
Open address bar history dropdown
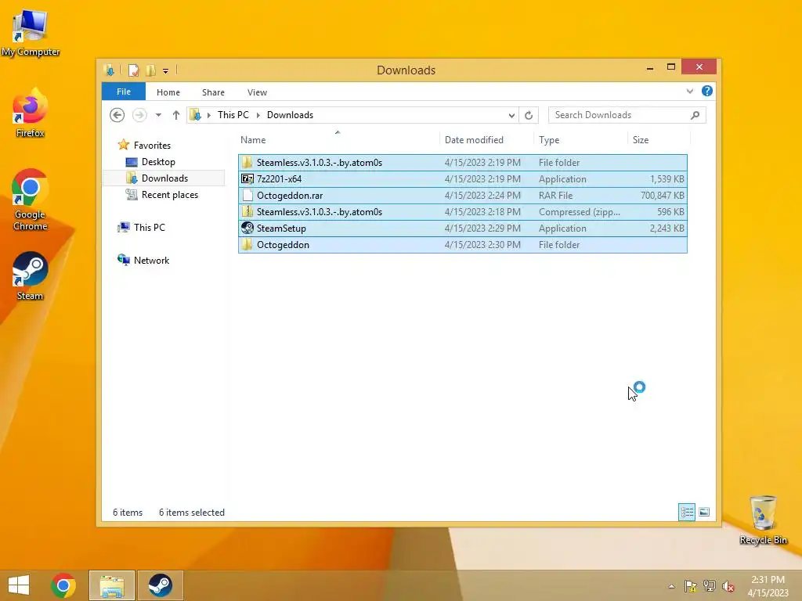tap(511, 115)
